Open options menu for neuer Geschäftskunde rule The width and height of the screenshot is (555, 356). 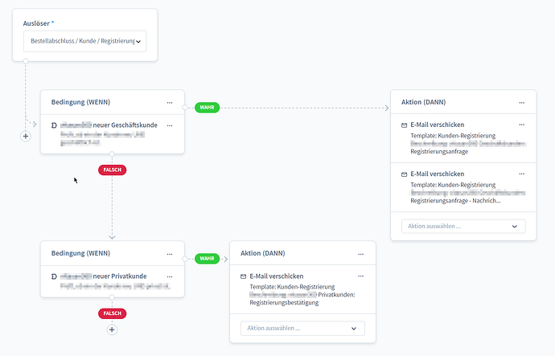170,125
